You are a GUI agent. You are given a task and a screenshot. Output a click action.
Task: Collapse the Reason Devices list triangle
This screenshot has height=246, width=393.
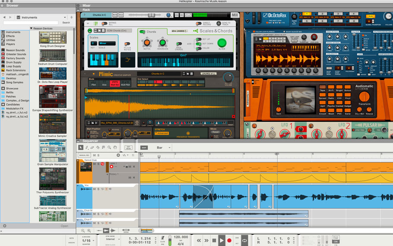[x=32, y=28]
